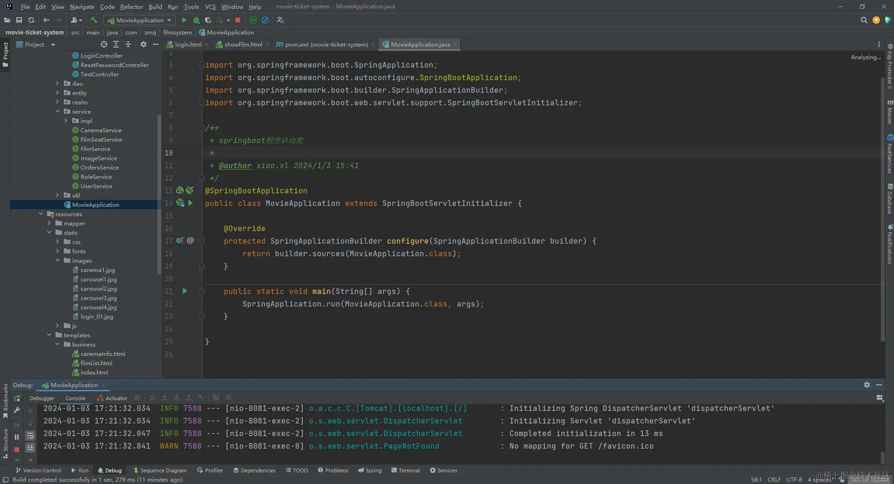Stop the application with the red square toolbar icon
Viewport: 894px width, 484px height.
(x=238, y=20)
